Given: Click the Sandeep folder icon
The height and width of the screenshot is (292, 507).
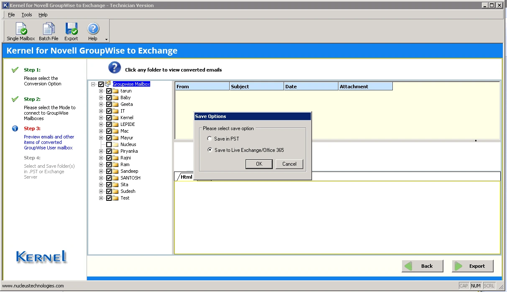Looking at the screenshot, I should 115,171.
